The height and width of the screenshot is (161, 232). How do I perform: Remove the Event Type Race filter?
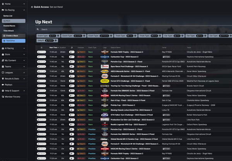point(58,36)
